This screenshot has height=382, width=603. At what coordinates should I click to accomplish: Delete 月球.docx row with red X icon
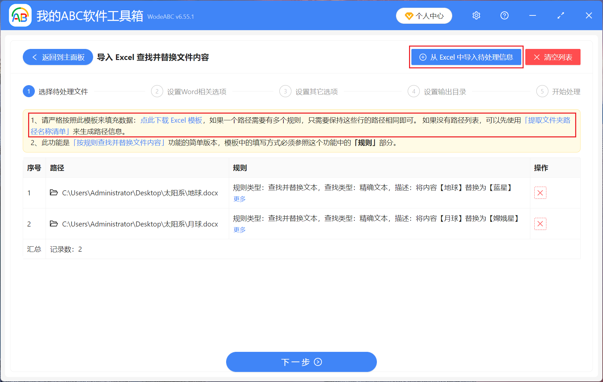coord(540,224)
